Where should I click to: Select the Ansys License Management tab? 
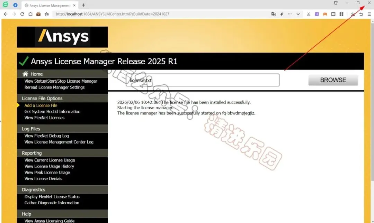[x=50, y=5]
